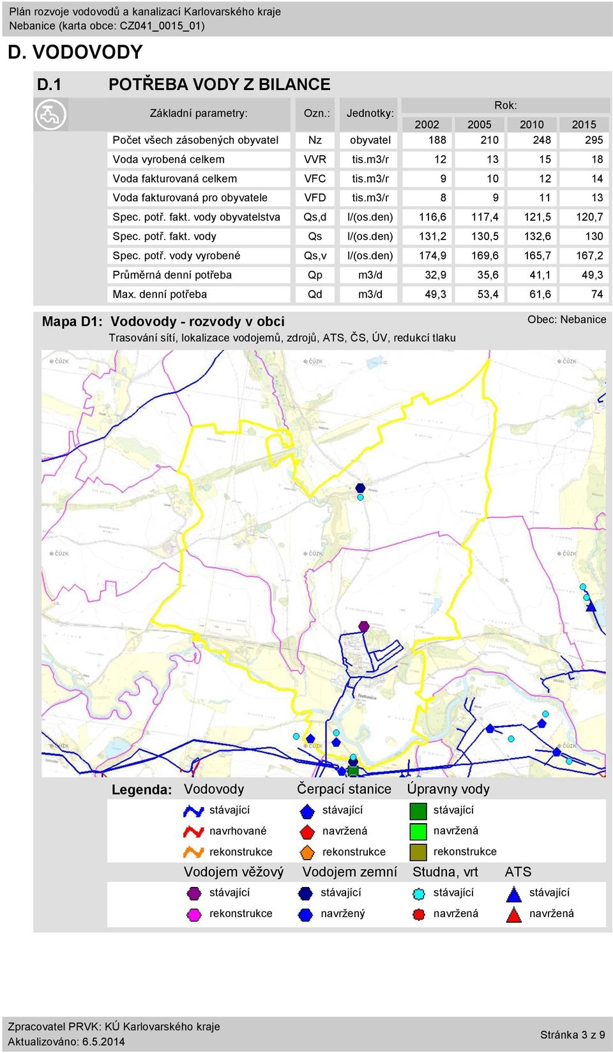Click the 'Qs,d' symbol cell

(x=315, y=217)
